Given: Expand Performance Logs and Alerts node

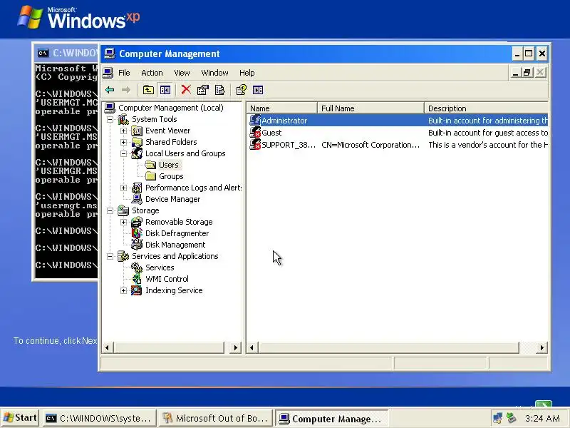Looking at the screenshot, I should 123,188.
